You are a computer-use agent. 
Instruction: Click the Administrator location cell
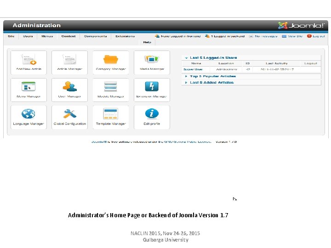coord(227,69)
